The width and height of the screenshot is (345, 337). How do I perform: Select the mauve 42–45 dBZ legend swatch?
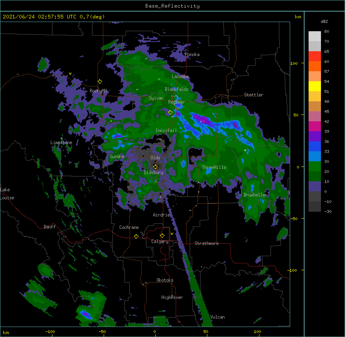pyautogui.click(x=315, y=116)
